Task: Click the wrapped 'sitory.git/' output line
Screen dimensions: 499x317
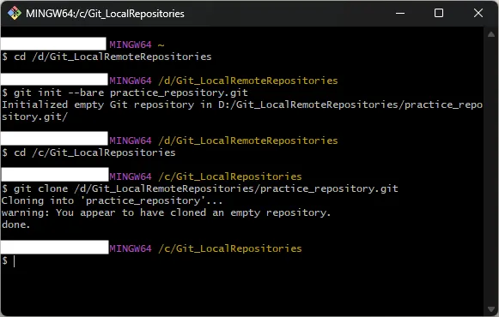Action: [34, 117]
